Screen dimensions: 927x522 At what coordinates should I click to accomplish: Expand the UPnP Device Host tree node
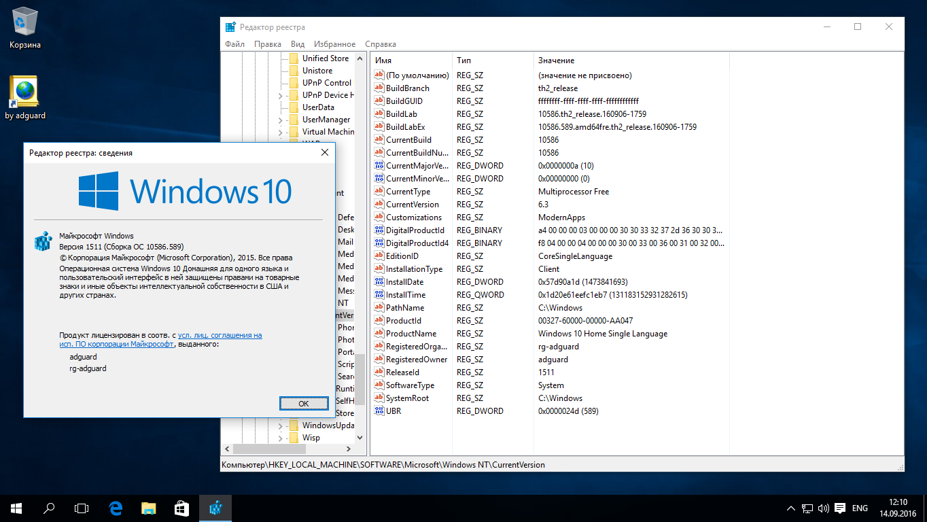[280, 96]
